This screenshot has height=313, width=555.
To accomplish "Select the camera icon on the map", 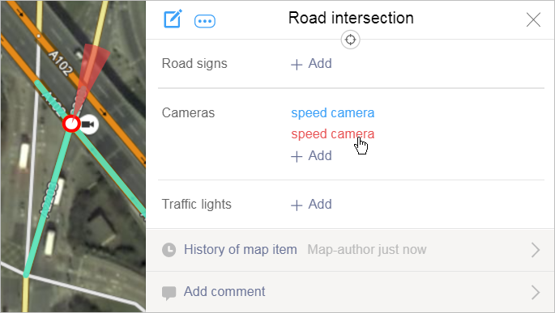I will click(88, 125).
